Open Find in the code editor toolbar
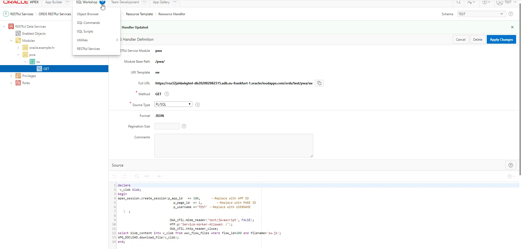 point(137,176)
